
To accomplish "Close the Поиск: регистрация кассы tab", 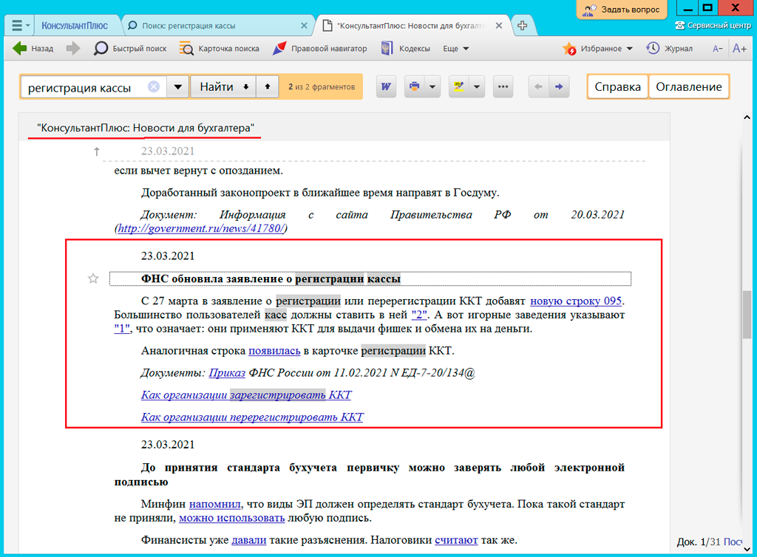I will [x=304, y=26].
